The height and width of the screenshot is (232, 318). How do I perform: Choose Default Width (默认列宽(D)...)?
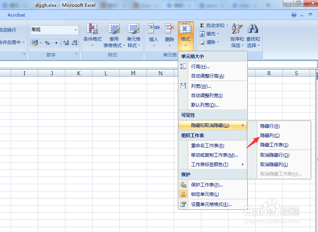pyautogui.click(x=213, y=105)
